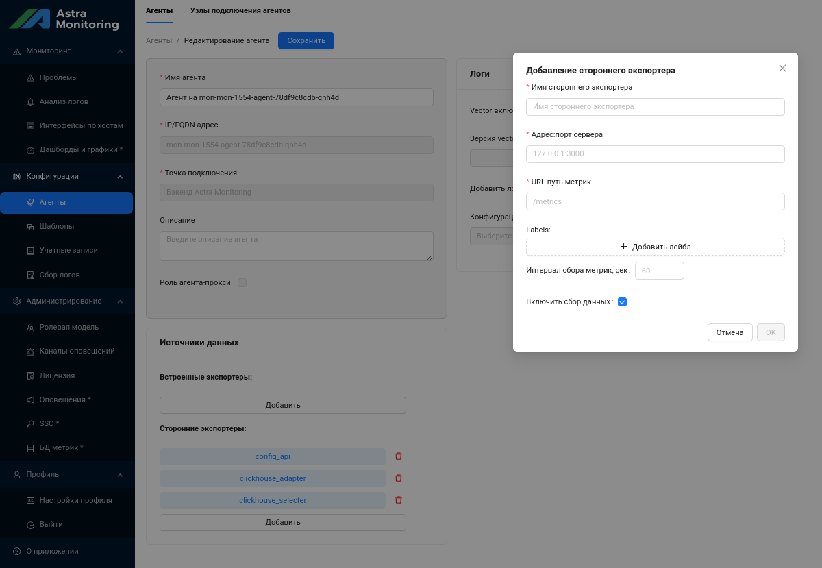The height and width of the screenshot is (568, 822).
Task: Collapse the Конфигурации menu group
Action: point(120,177)
